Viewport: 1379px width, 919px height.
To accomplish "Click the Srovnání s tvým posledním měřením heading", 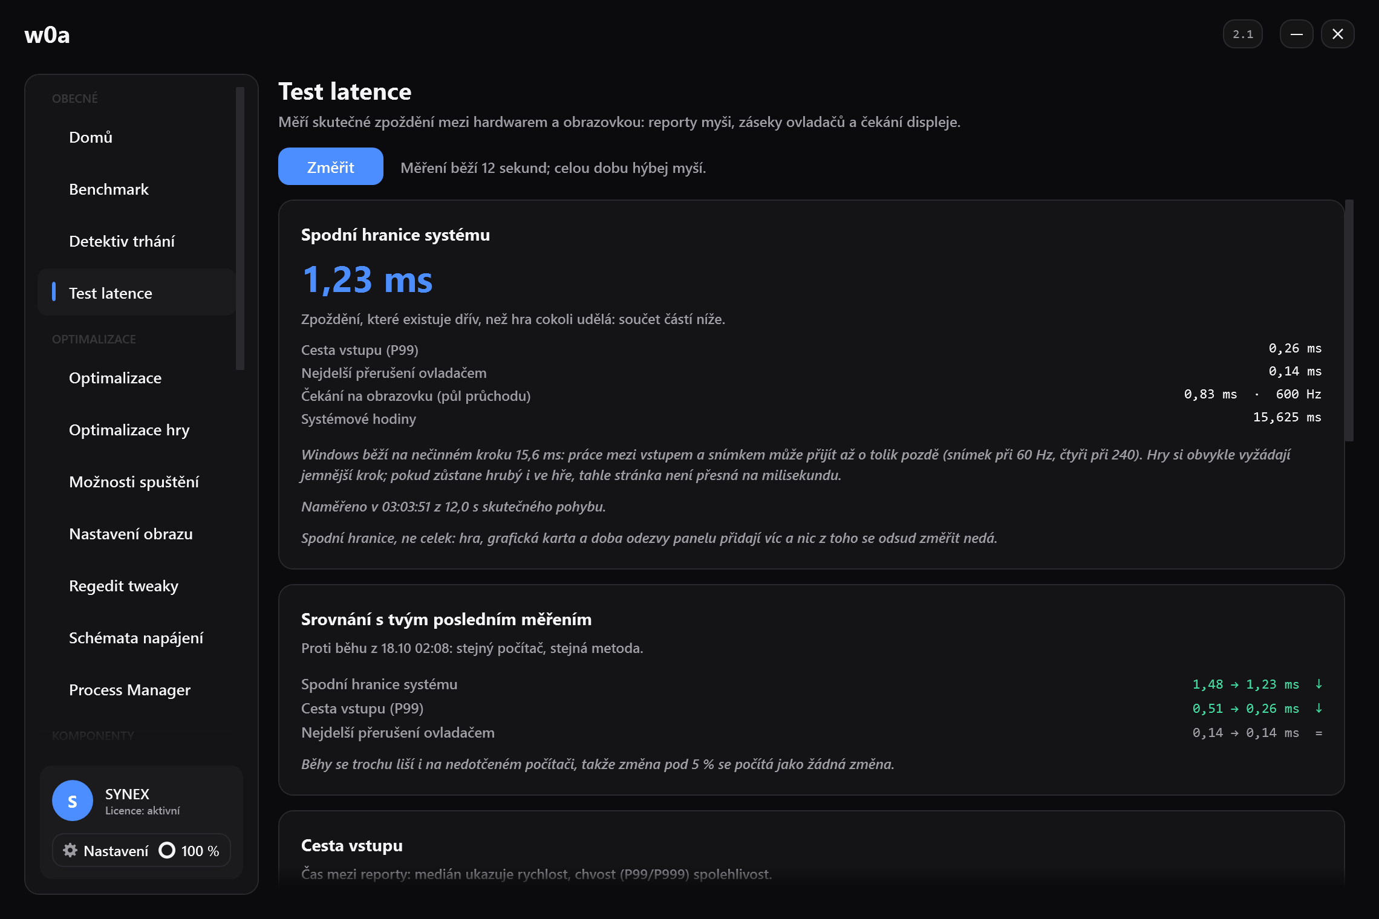I will pos(446,619).
